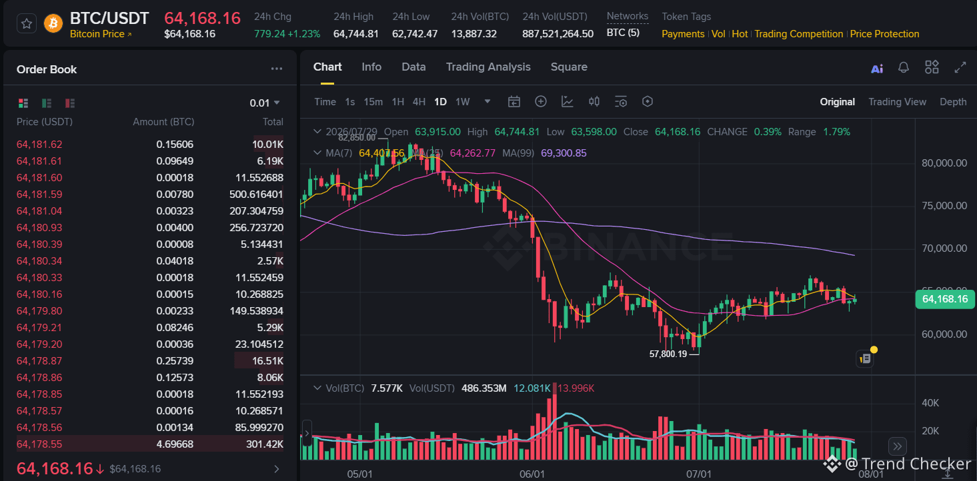
Task: Select the 15m chart interval
Action: click(x=373, y=102)
